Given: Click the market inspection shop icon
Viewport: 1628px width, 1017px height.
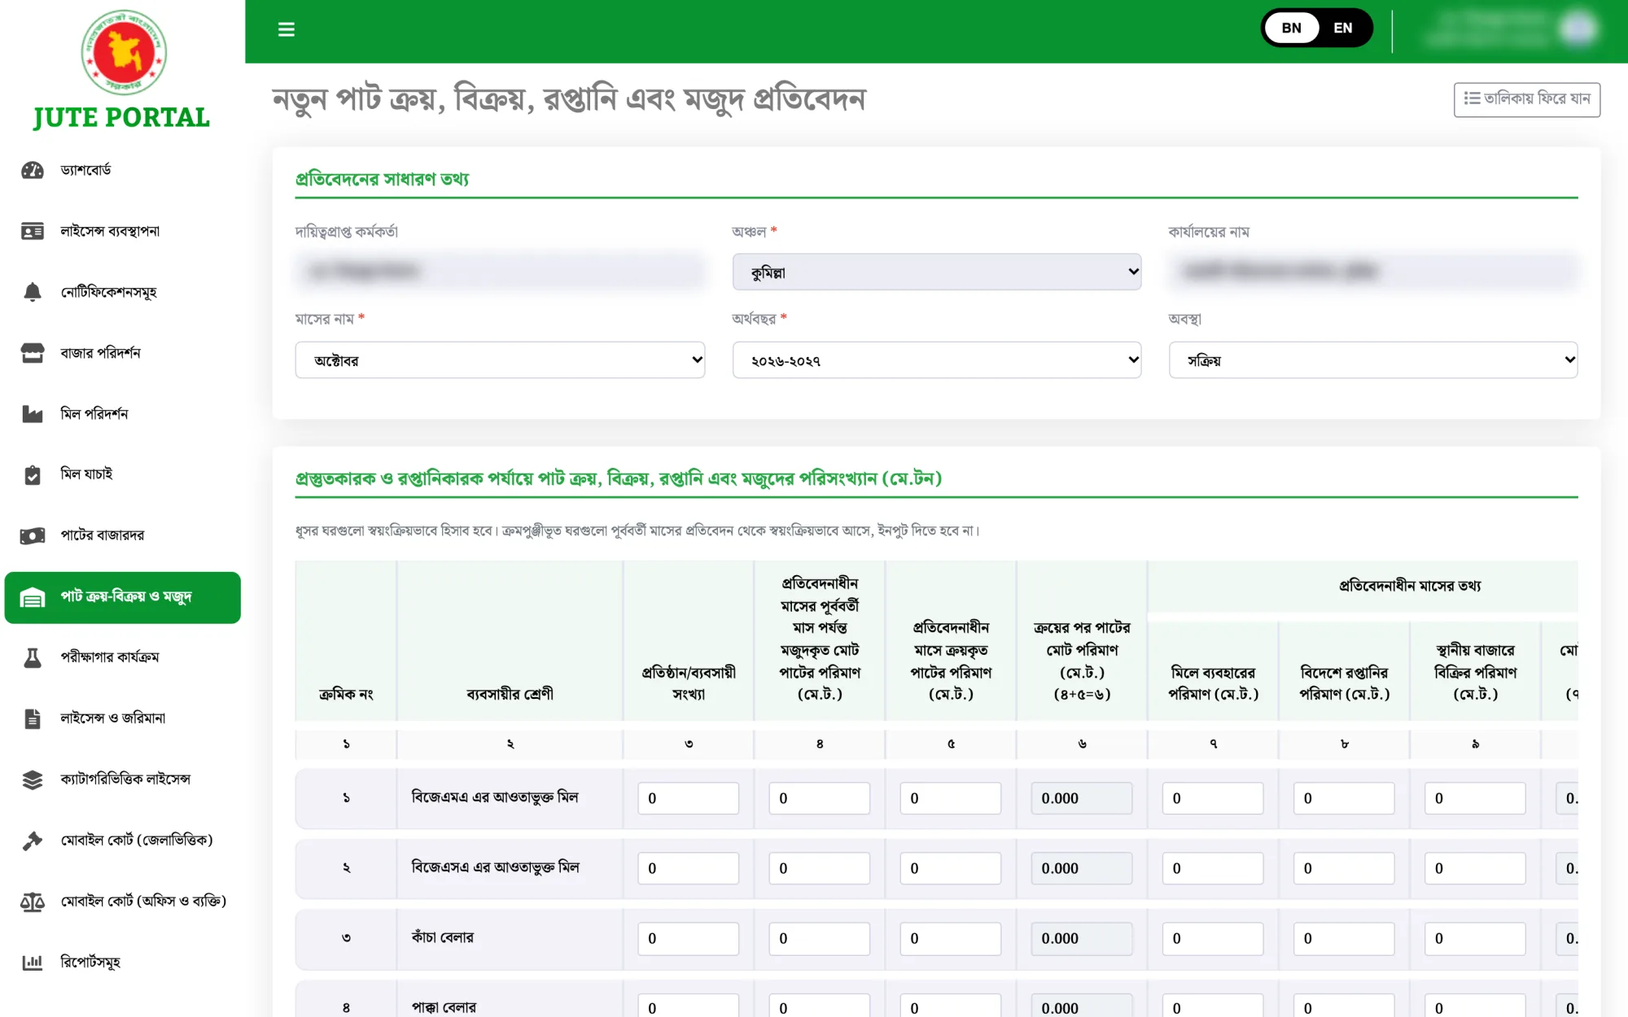Looking at the screenshot, I should coord(33,353).
